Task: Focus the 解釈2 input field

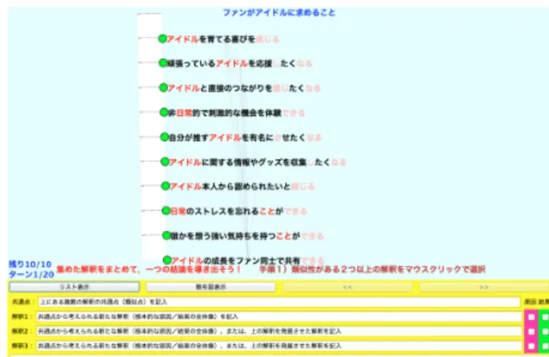Action: pyautogui.click(x=279, y=331)
